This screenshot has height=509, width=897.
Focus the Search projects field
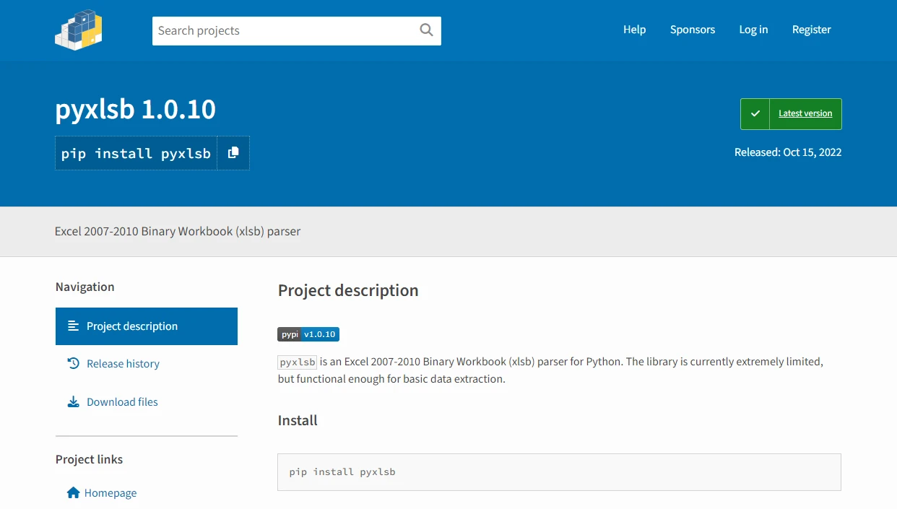(285, 31)
